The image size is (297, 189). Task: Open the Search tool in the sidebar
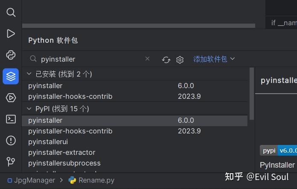coord(11,12)
